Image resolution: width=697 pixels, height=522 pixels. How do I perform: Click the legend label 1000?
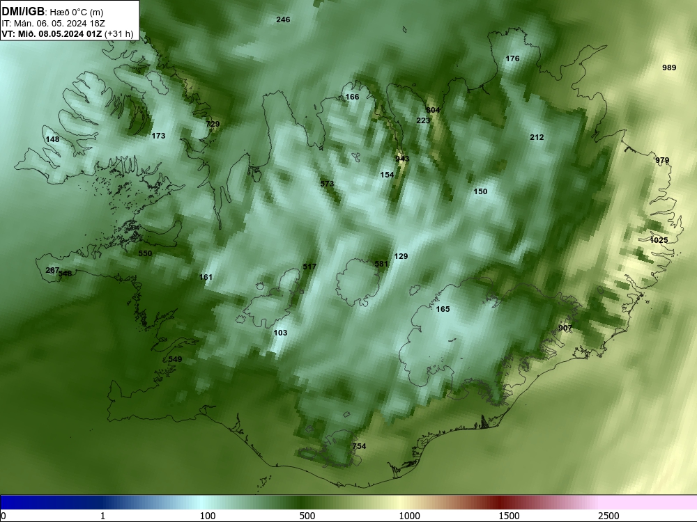pos(409,516)
